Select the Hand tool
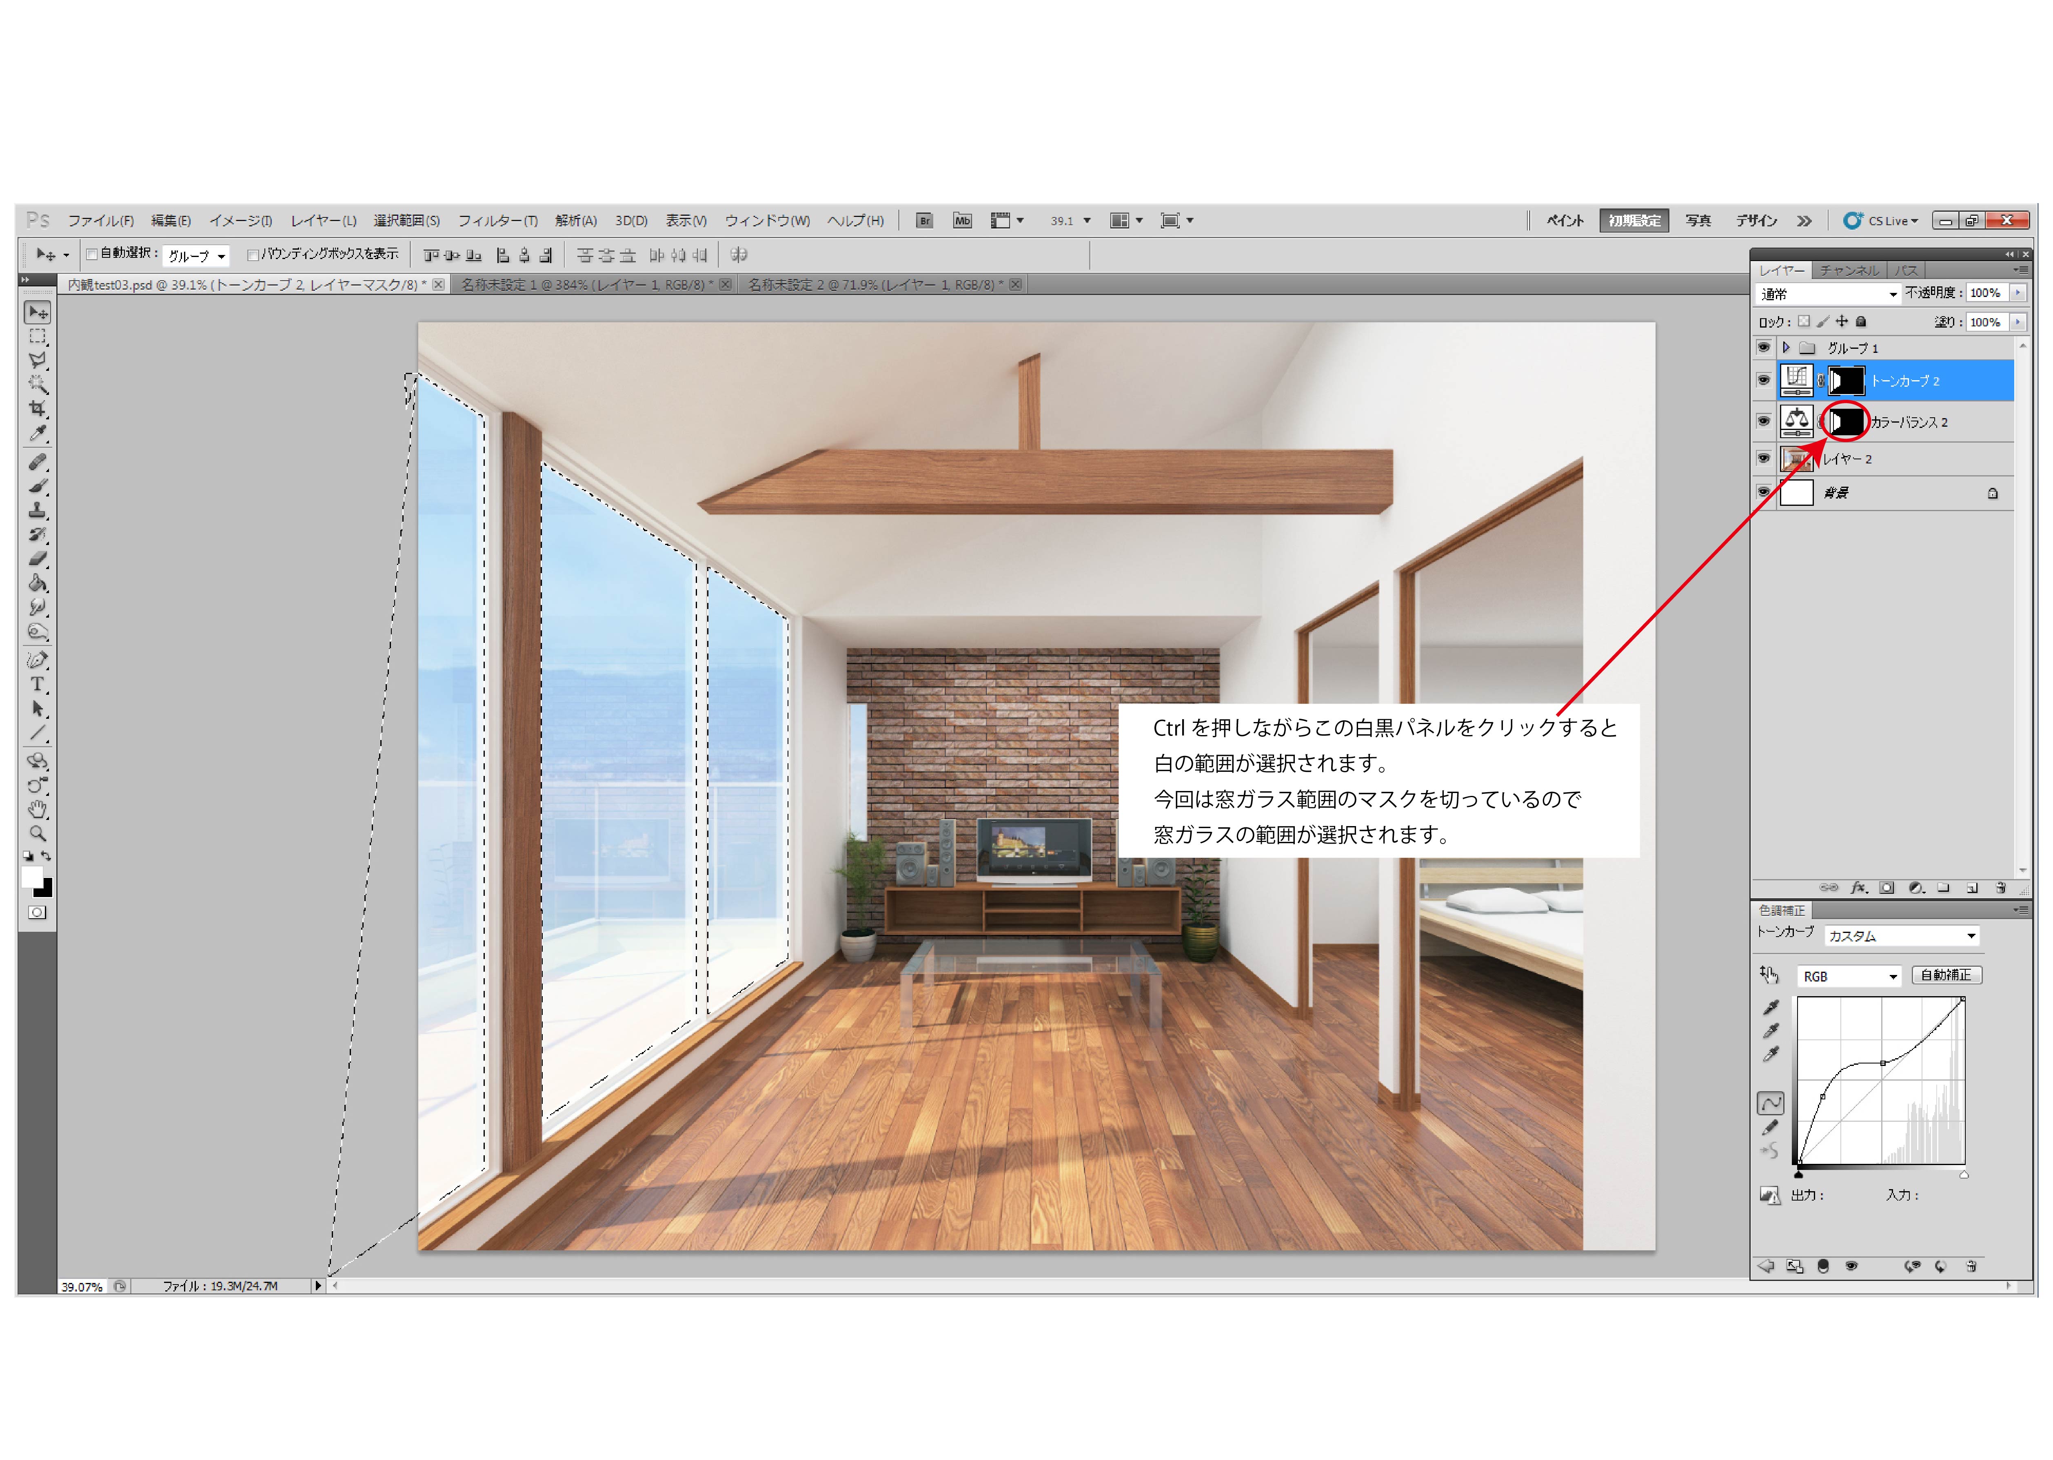Image resolution: width=2053 pixels, height=1460 pixels. pos(37,809)
